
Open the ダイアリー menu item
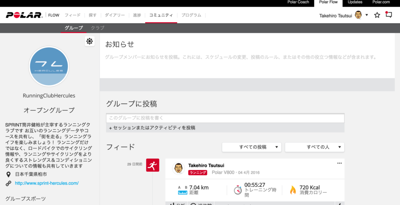click(115, 15)
